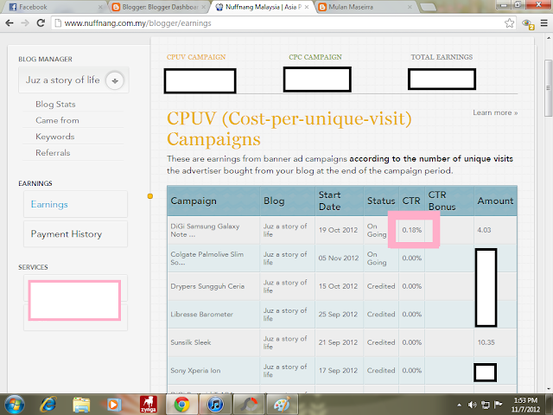The height and width of the screenshot is (415, 553).
Task: Select the CPUV CAMPAIGN heading tab
Action: click(x=196, y=57)
